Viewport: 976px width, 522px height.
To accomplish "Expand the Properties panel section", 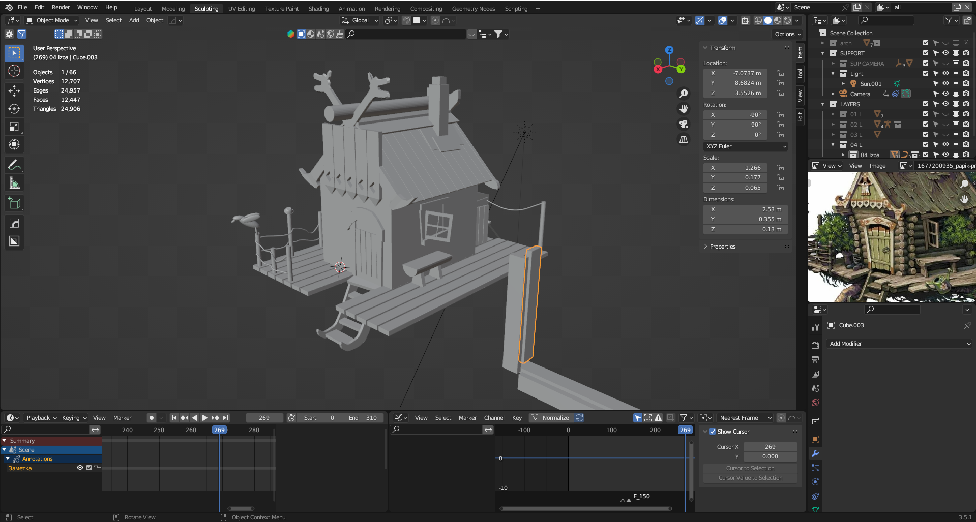I will click(x=722, y=247).
